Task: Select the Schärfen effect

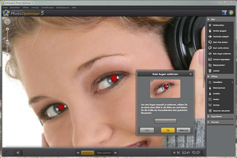Action: click(210, 93)
